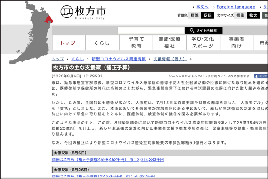Set background color to 標準
Viewport: 268px width, 179px height.
tap(194, 15)
